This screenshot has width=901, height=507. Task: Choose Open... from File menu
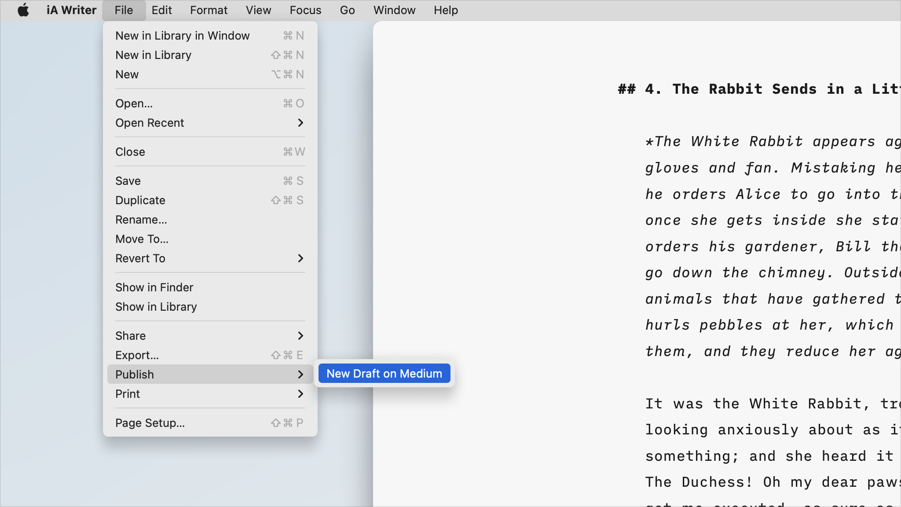[x=210, y=103]
